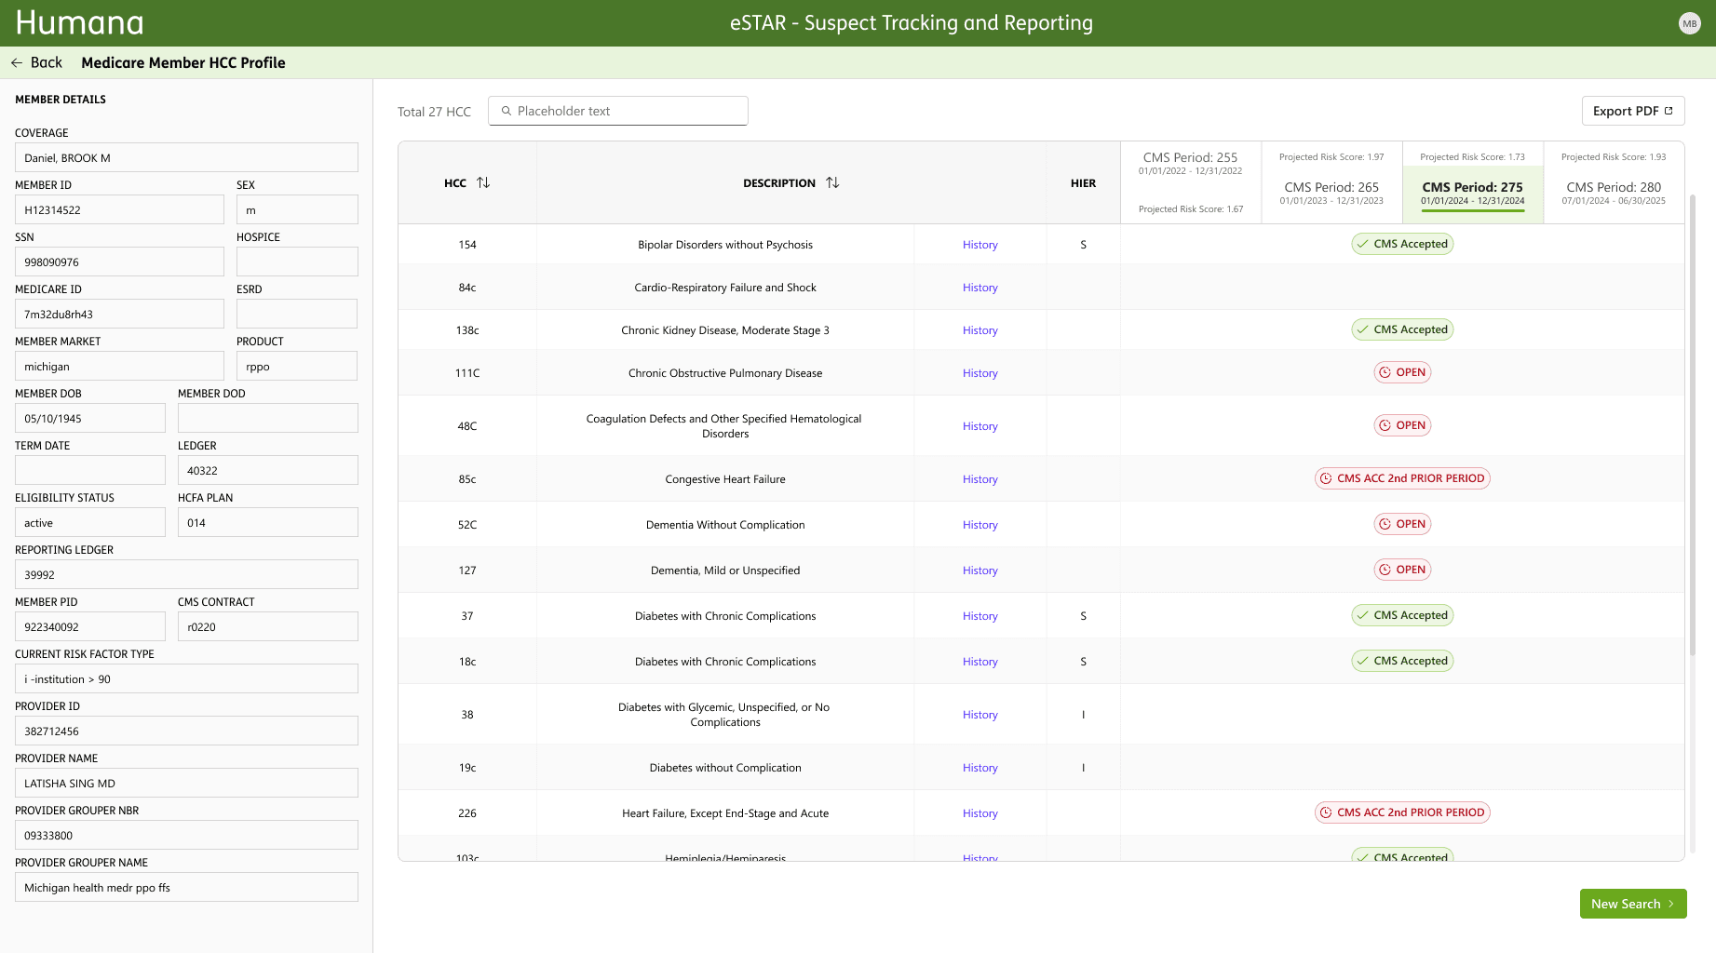Screen dimensions: 1716x953
Task: Click the Reporting Ledger field 39992
Action: pyautogui.click(x=186, y=574)
